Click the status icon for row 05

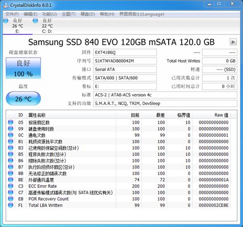pyautogui.click(x=11, y=122)
